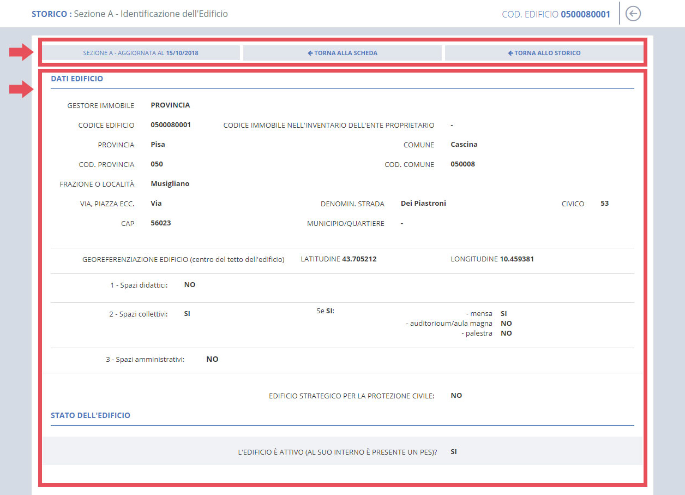Click the Civico number 53
The width and height of the screenshot is (685, 495).
tap(604, 204)
